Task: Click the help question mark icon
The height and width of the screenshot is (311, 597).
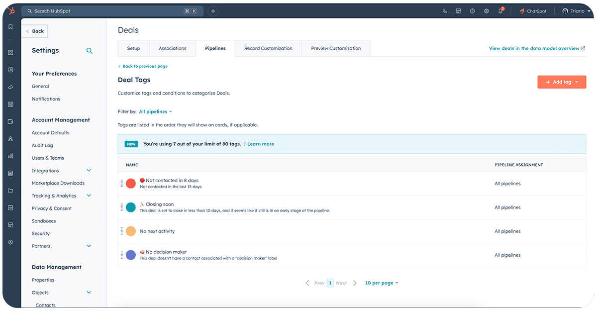Action: (x=472, y=11)
